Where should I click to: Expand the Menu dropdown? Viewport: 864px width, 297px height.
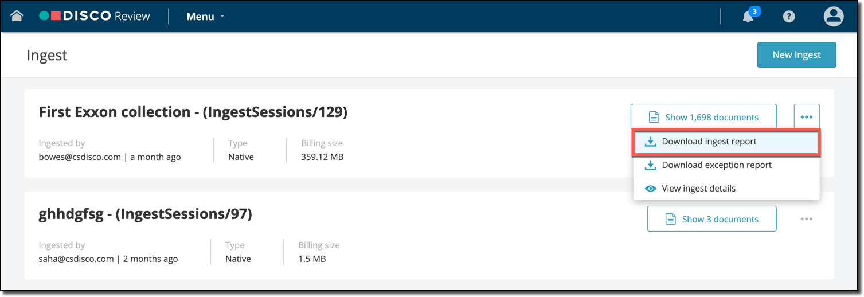tap(205, 17)
